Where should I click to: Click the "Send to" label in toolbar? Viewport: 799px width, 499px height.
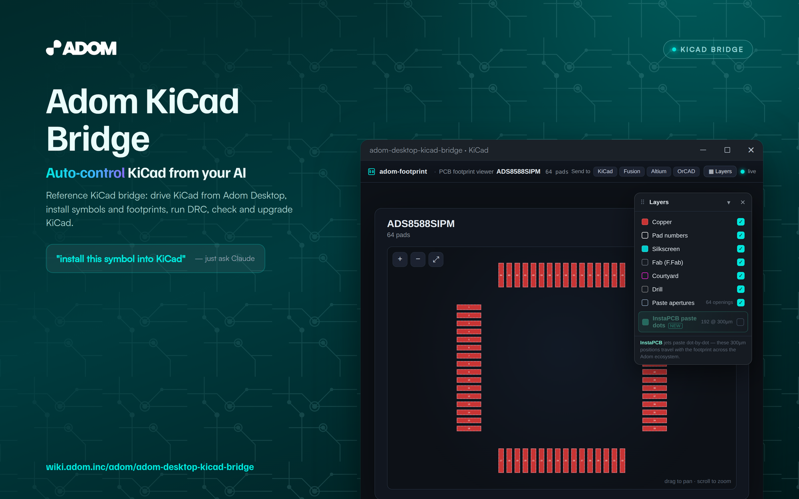pos(580,172)
